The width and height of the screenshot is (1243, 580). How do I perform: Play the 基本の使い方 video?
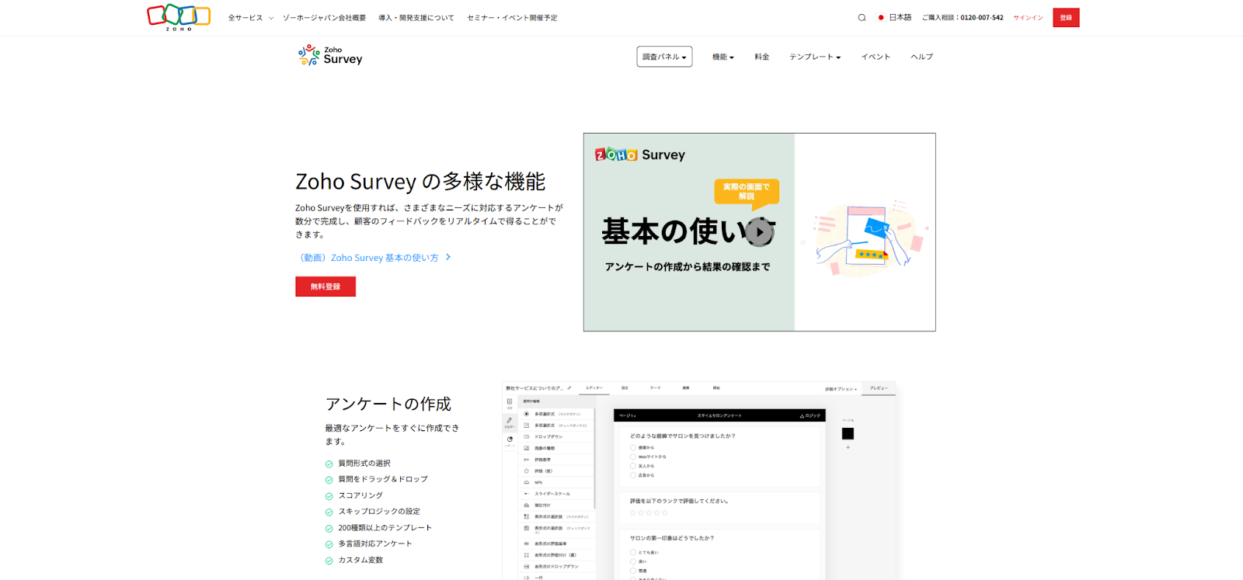(x=759, y=231)
